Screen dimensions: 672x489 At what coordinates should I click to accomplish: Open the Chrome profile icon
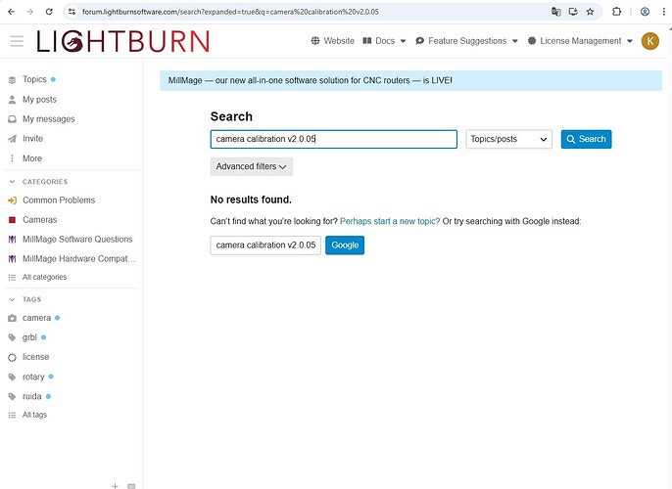[x=645, y=12]
